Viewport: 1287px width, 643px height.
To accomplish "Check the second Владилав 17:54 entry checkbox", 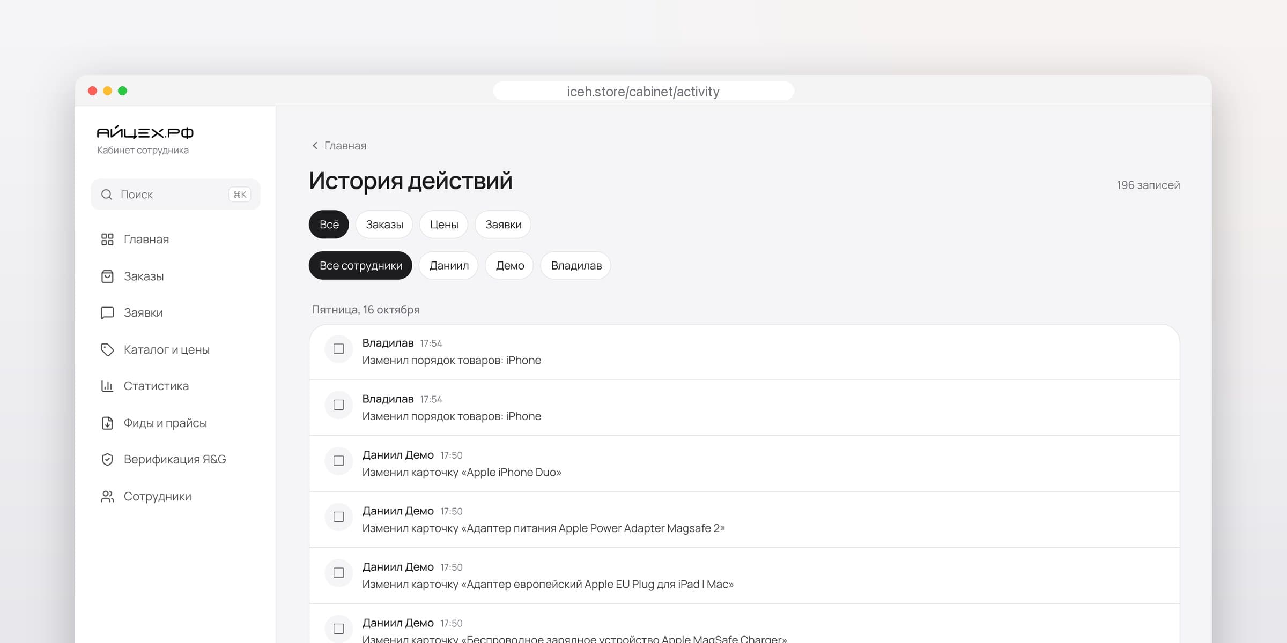I will (x=339, y=405).
